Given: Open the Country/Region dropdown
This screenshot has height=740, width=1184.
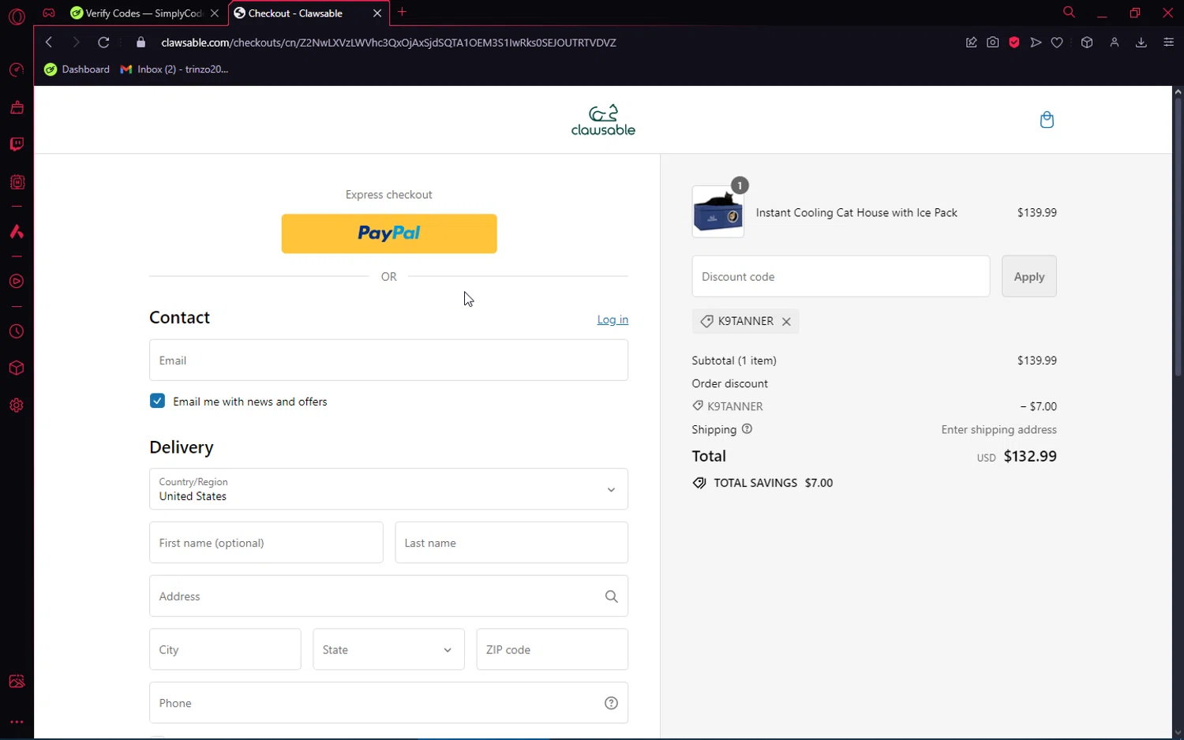Looking at the screenshot, I should (x=388, y=489).
